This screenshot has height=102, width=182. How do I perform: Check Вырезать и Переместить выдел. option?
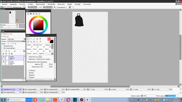pyautogui.click(x=28, y=59)
